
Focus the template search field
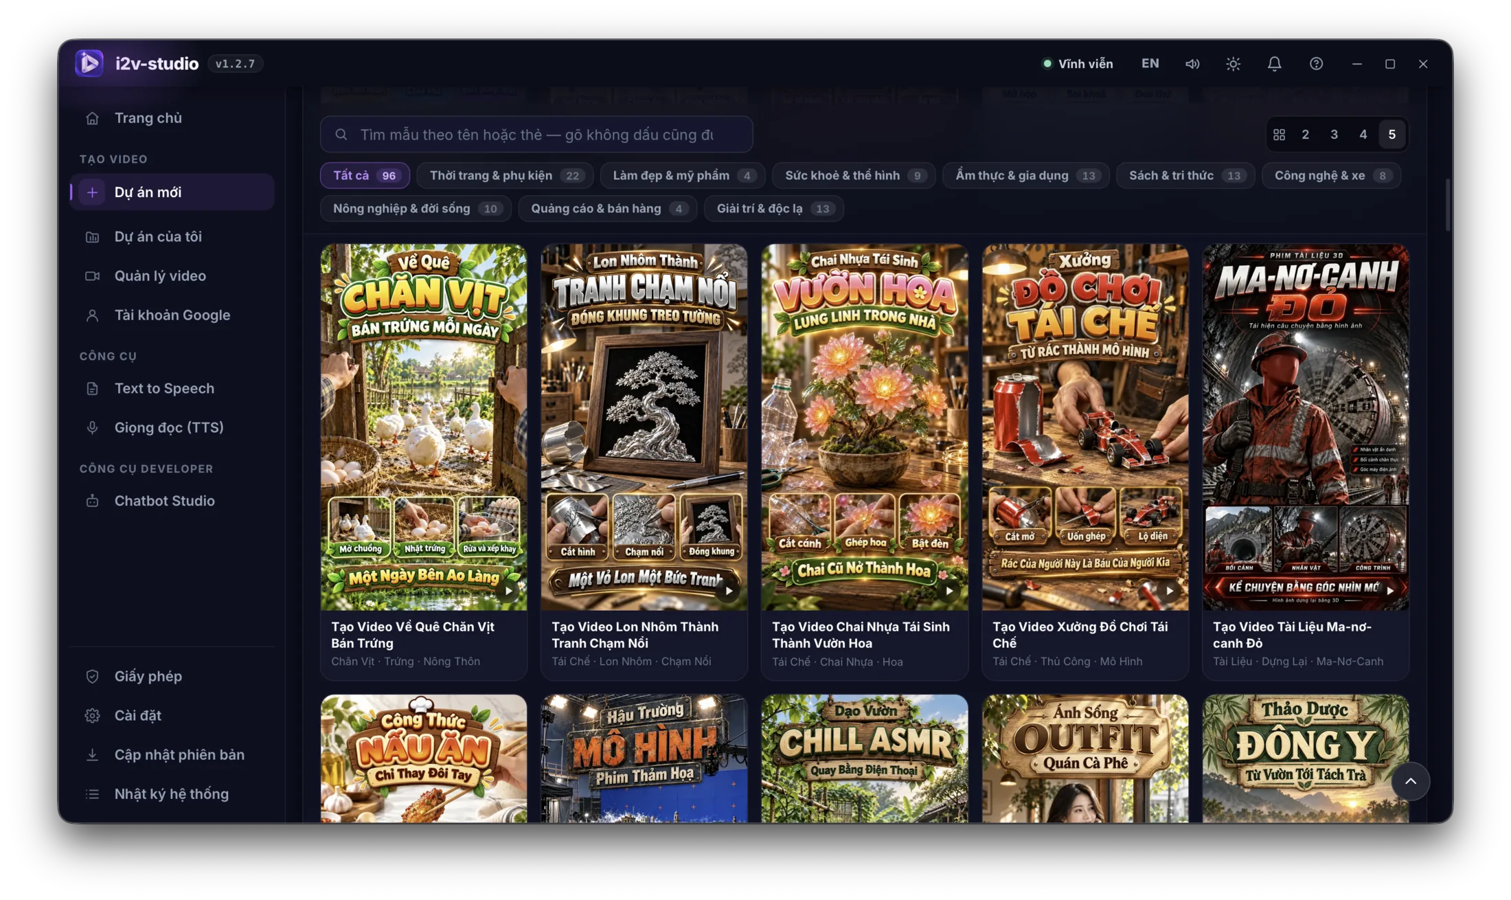click(536, 135)
